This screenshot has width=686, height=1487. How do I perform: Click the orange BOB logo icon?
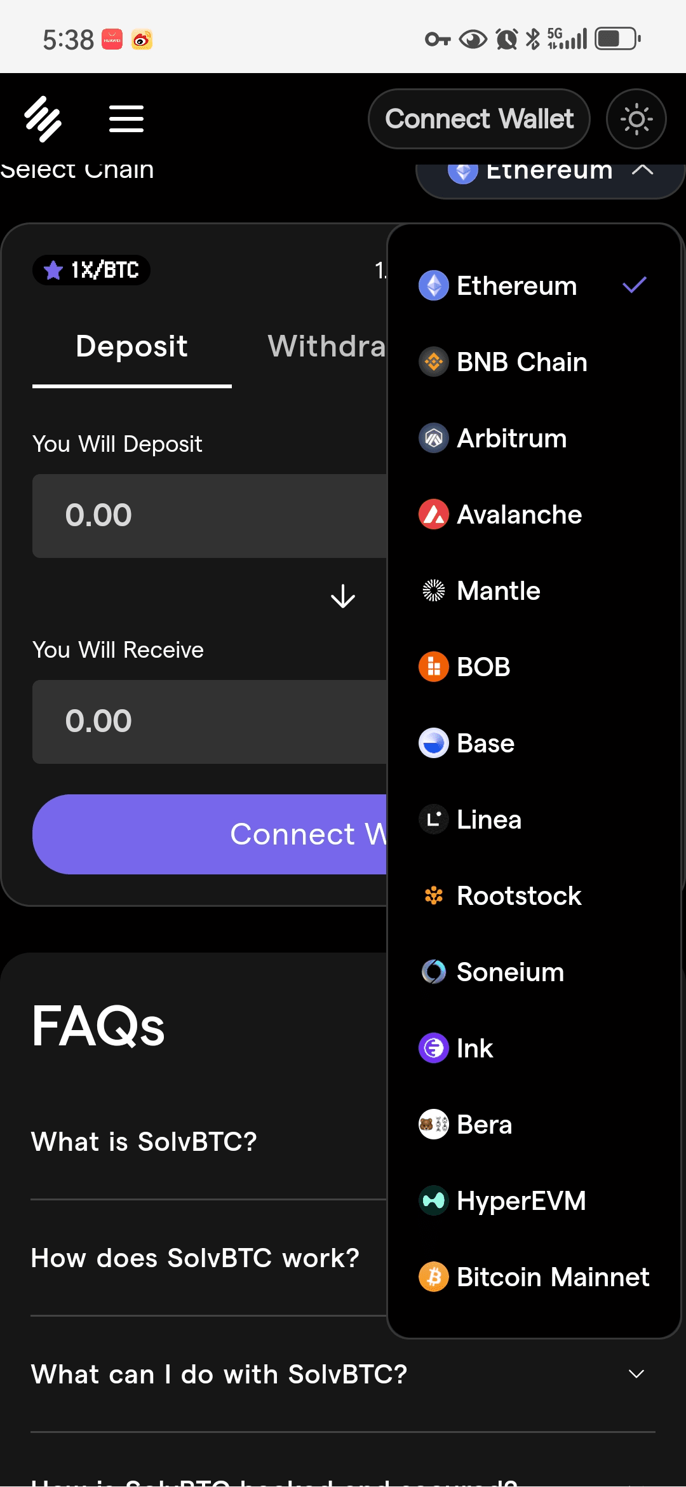coord(434,667)
